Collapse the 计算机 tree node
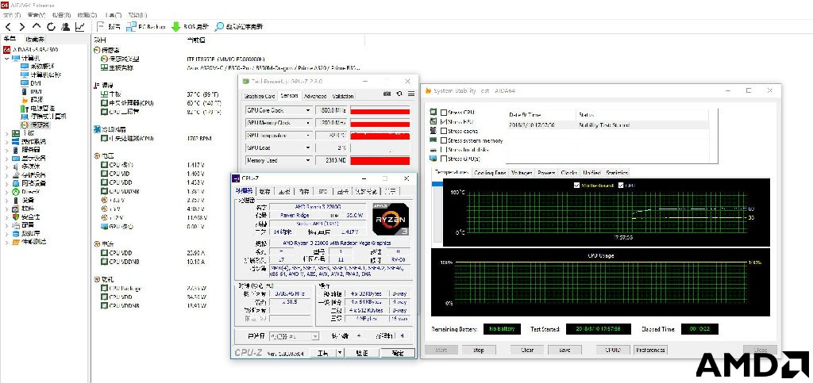Image resolution: width=813 pixels, height=383 pixels. pyautogui.click(x=6, y=59)
